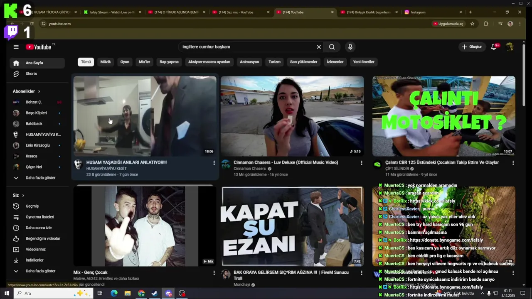Open Beğendiğim videolar list
The image size is (532, 299).
[x=37, y=239]
